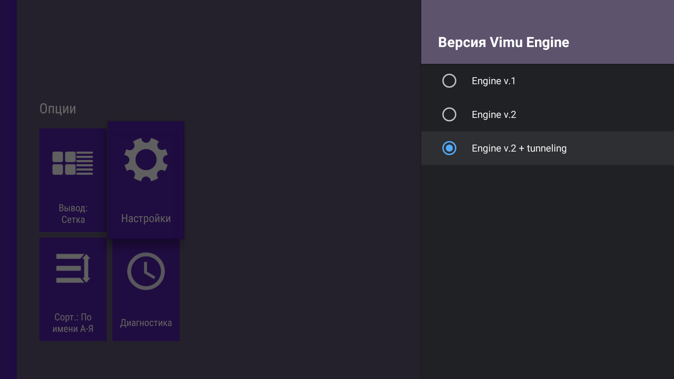Click the 'Engine v.2' option label
Viewport: 674px width, 379px height.
tap(494, 114)
